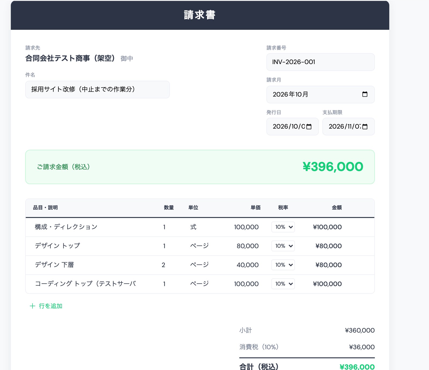Viewport: 429px width, 370px height.
Task: Edit the invoice number INV-2026-001 field
Action: pyautogui.click(x=320, y=62)
